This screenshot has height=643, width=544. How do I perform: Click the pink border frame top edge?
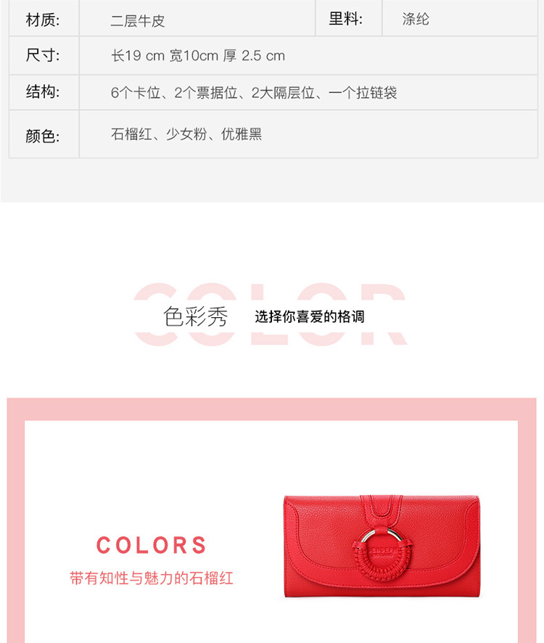pos(271,409)
